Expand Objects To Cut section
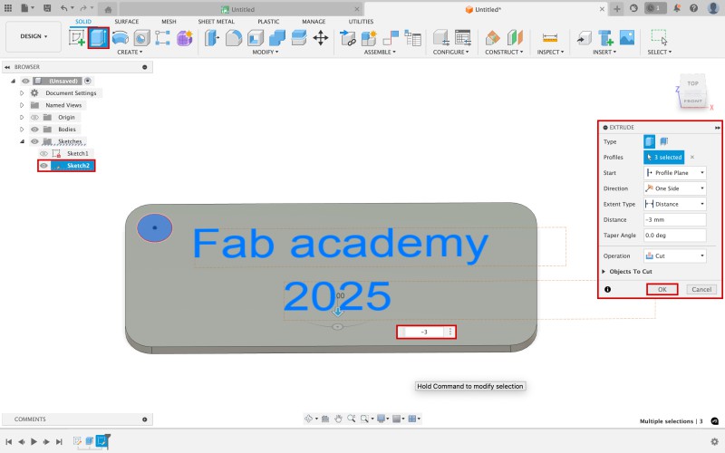Viewport: 725px width, 453px height. [604, 271]
